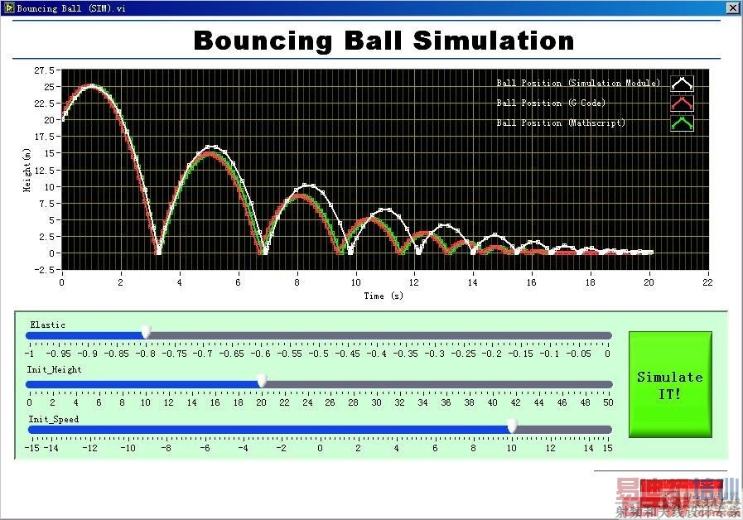This screenshot has height=520, width=743.
Task: Click the green Mathscript plot legend icon
Action: pos(682,123)
